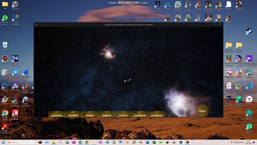This screenshot has height=145, width=257.
Task: Open the Factorio file shortcut
Action: click(x=228, y=5)
